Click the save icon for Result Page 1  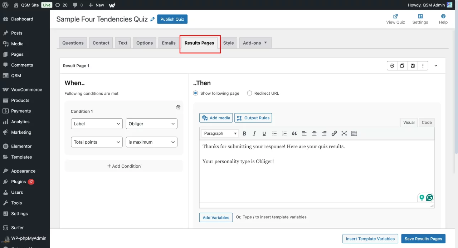(413, 66)
